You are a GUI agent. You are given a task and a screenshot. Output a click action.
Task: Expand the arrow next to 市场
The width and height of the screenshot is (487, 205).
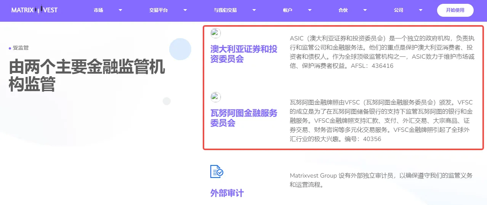(120, 10)
